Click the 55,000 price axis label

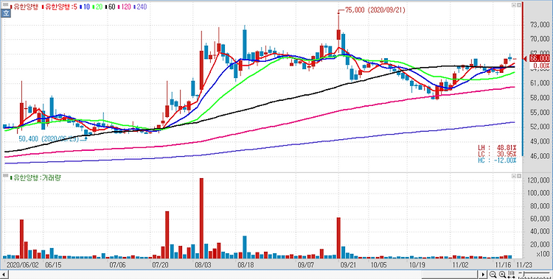click(540, 113)
